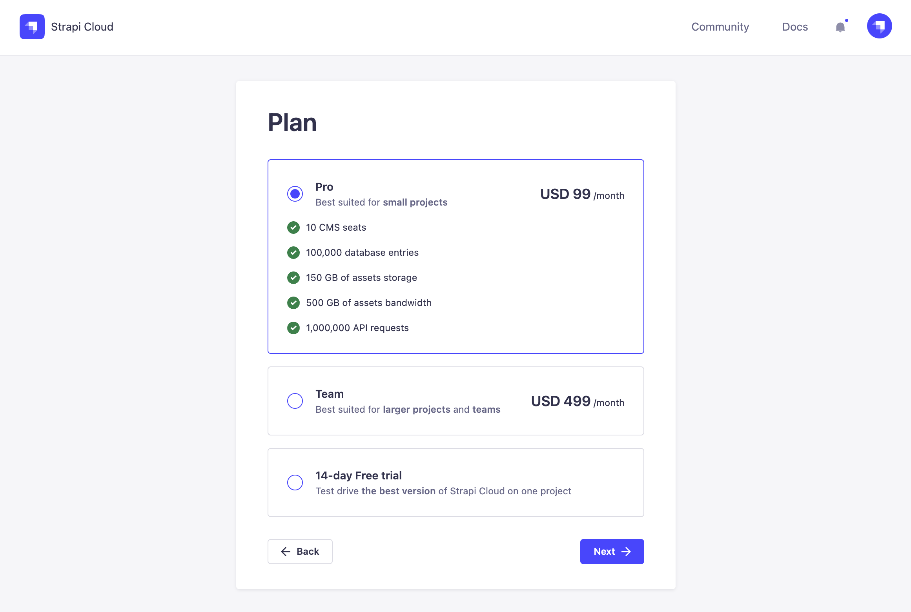Choose the 14-day Free trial radio button

click(x=295, y=483)
